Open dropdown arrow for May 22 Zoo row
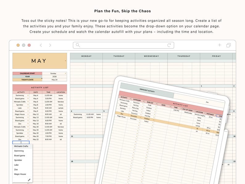 (x=28, y=140)
